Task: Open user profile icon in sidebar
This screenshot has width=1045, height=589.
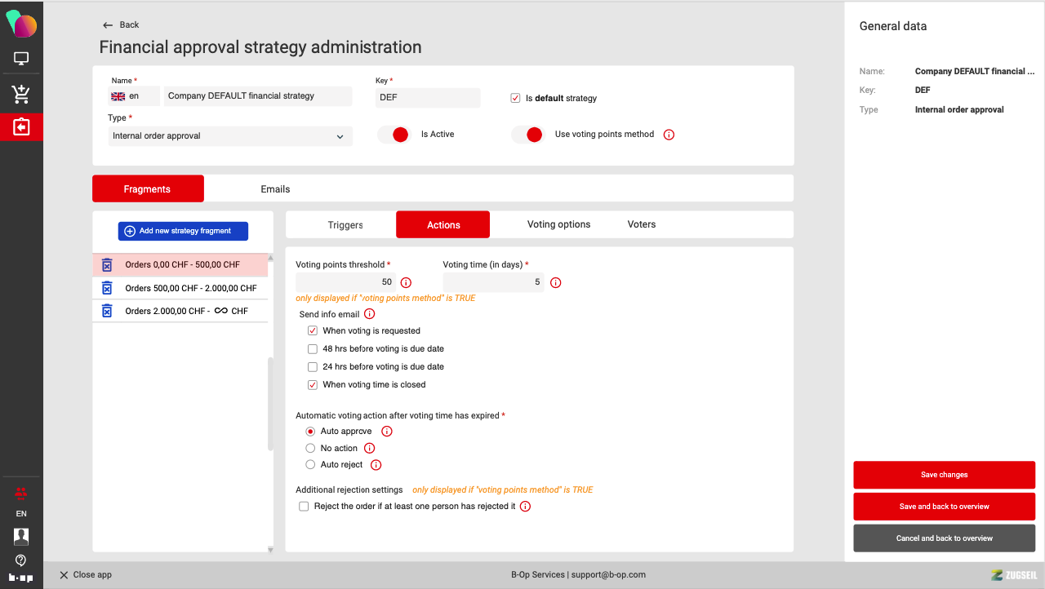Action: click(x=21, y=536)
